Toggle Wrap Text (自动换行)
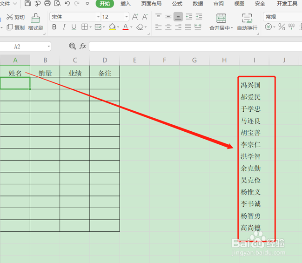 (x=247, y=22)
